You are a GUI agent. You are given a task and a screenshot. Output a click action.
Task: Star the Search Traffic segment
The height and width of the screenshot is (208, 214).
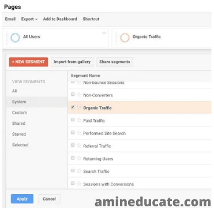(79, 171)
